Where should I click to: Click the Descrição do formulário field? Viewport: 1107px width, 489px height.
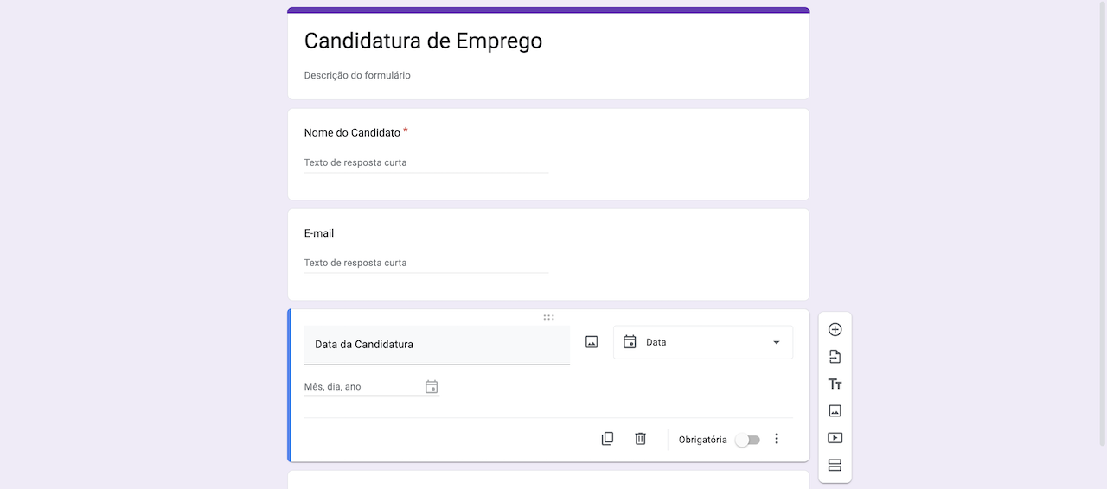click(x=357, y=75)
